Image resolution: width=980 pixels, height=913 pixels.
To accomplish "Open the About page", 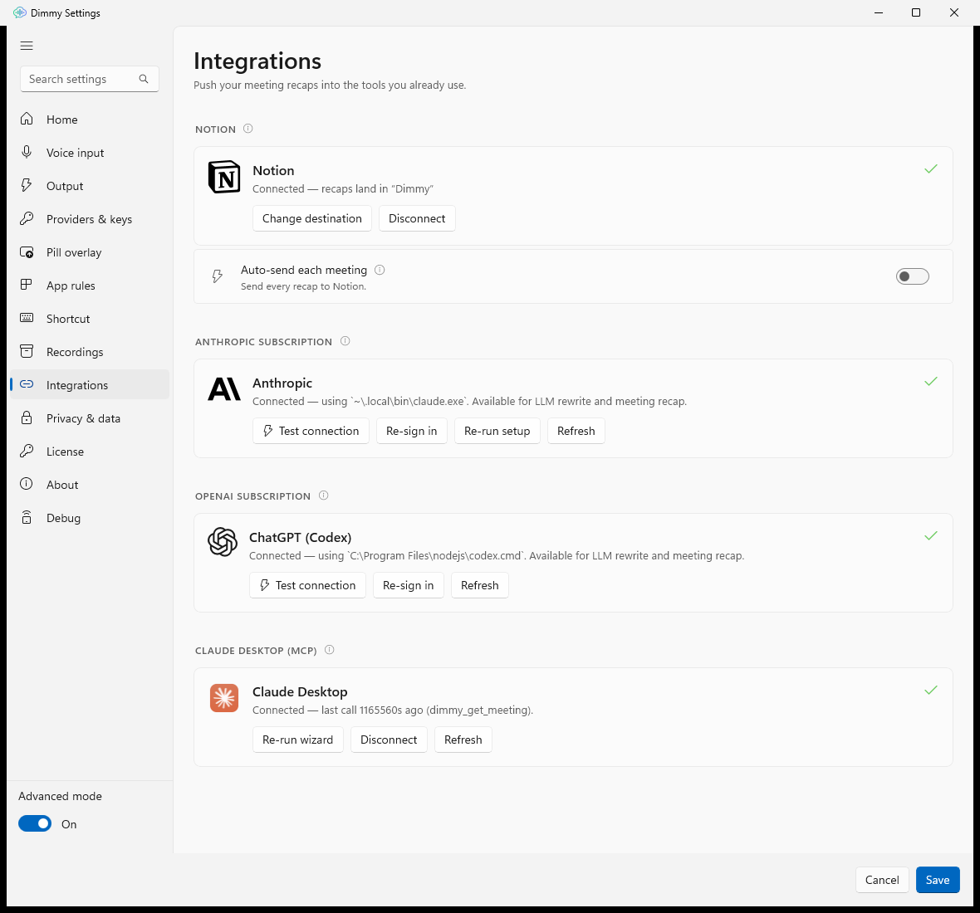I will (x=90, y=485).
